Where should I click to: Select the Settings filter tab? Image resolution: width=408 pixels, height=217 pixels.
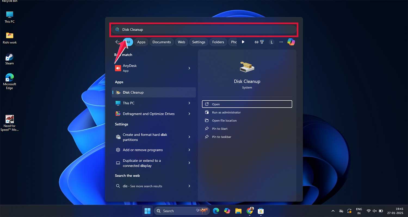(x=199, y=42)
